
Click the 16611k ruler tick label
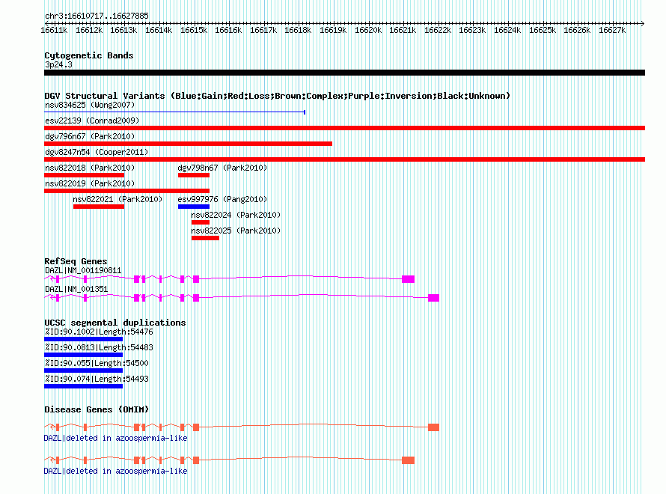(x=54, y=30)
